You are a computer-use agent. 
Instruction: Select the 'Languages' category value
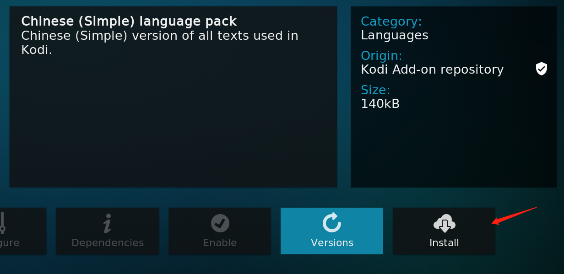[x=394, y=35]
